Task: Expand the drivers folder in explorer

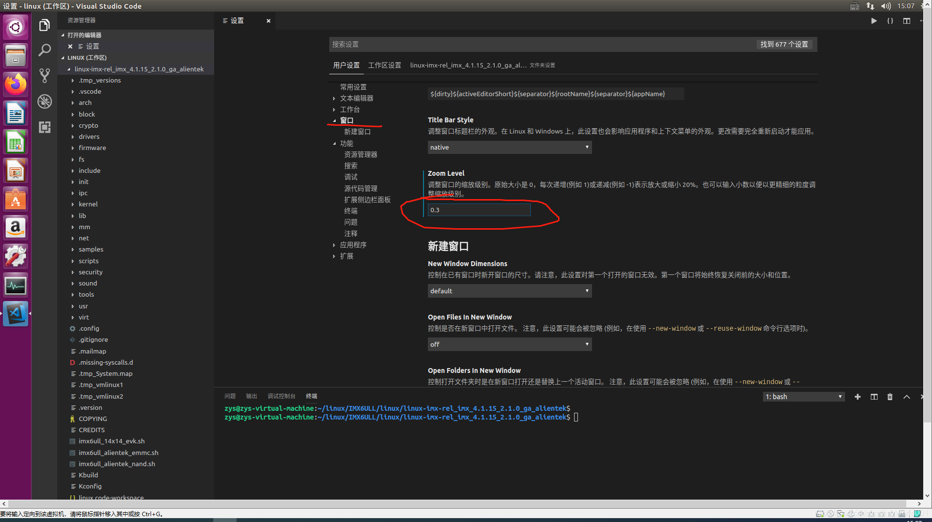Action: 89,136
